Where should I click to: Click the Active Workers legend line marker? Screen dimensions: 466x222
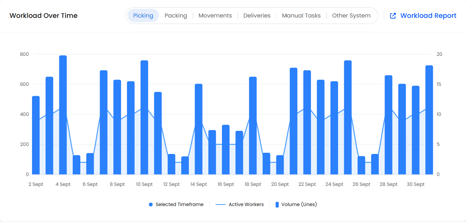coord(221,205)
